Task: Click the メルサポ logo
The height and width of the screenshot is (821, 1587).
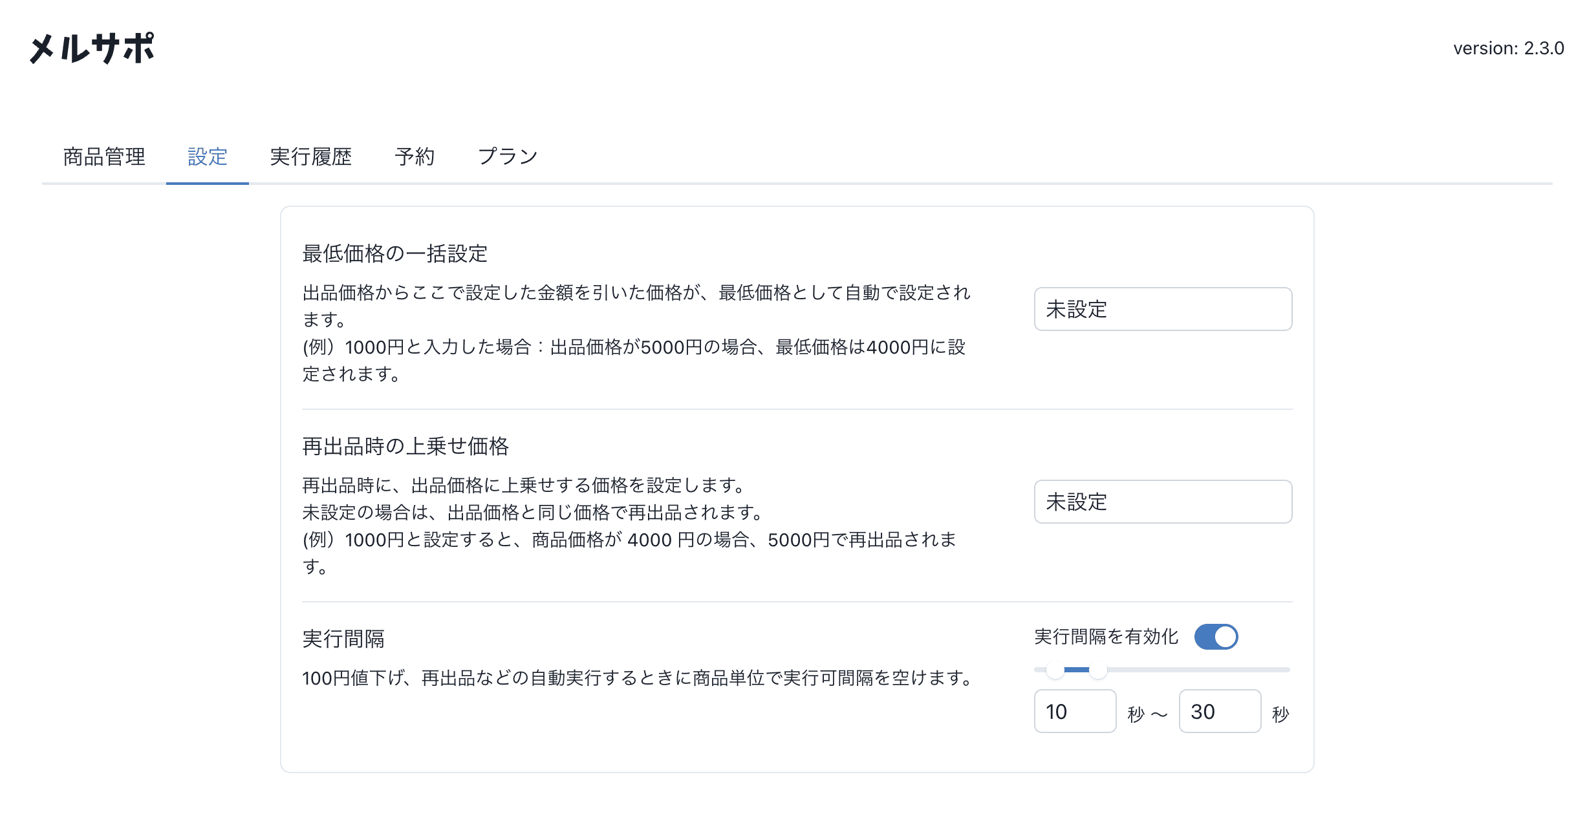Action: tap(92, 48)
